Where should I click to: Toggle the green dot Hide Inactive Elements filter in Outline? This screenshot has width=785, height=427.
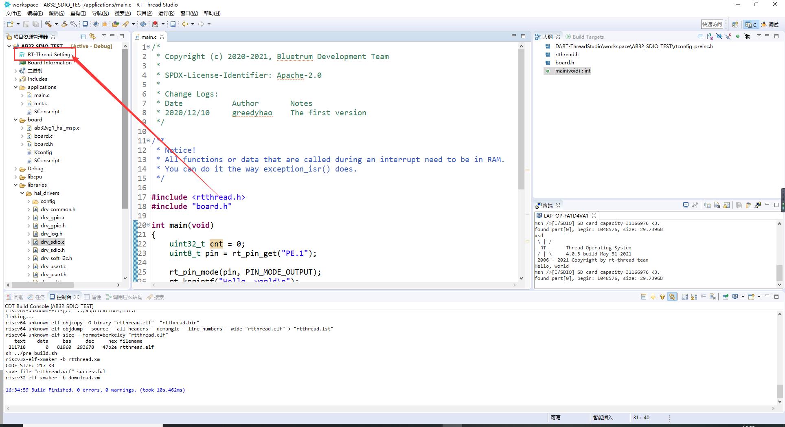[x=738, y=36]
